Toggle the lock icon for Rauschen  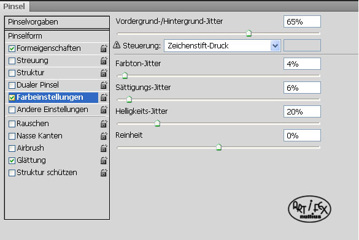[x=104, y=124]
